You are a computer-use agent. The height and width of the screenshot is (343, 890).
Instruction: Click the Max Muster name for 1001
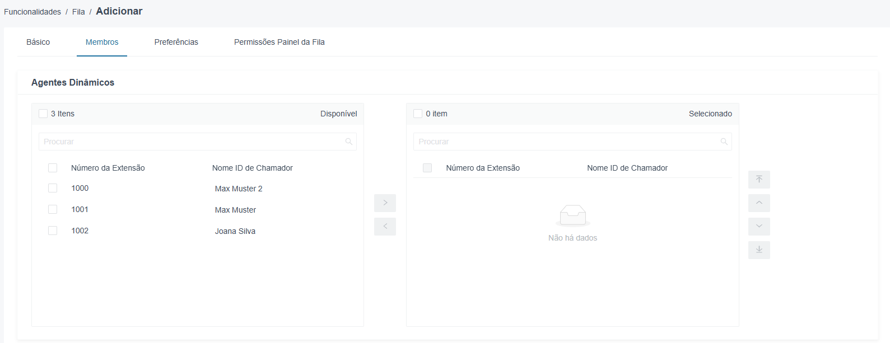pos(235,210)
